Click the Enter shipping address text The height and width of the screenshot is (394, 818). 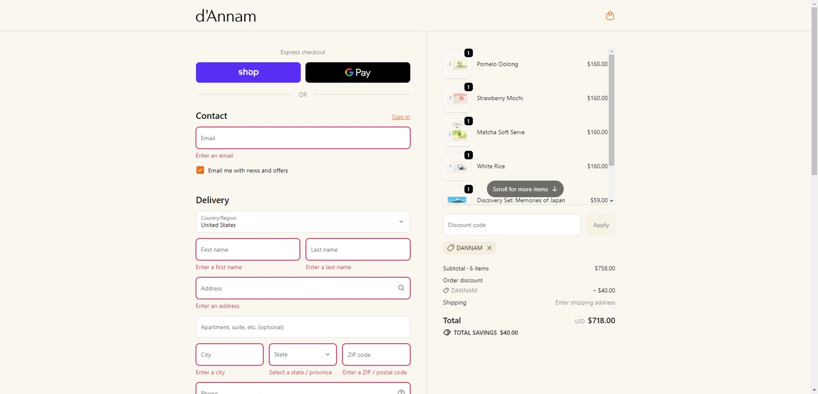[585, 302]
